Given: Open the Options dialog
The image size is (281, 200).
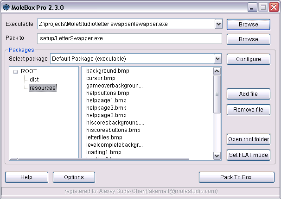Looking at the screenshot, I should 74,177.
